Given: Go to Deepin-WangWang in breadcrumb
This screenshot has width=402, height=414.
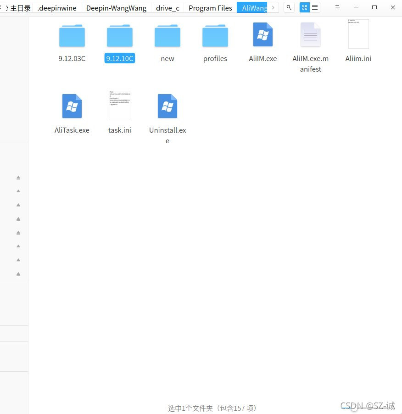Looking at the screenshot, I should [x=116, y=8].
